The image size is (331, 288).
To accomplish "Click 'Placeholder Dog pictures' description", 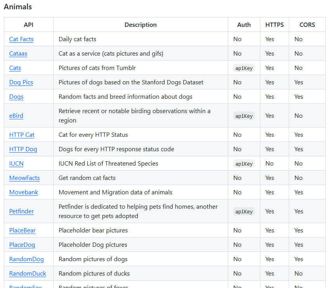I will [x=93, y=244].
